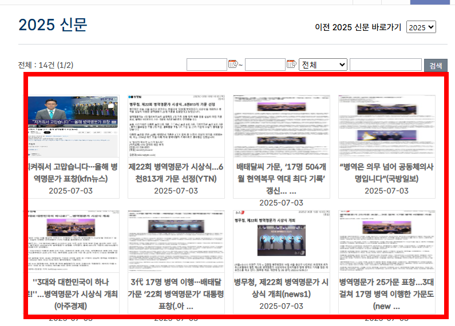
Task: Open the YTN article thumbnail image
Action: click(x=176, y=126)
